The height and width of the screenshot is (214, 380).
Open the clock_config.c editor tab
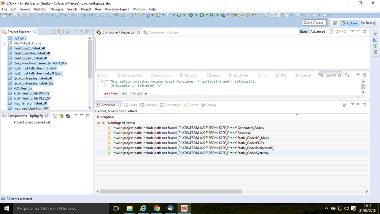(129, 75)
